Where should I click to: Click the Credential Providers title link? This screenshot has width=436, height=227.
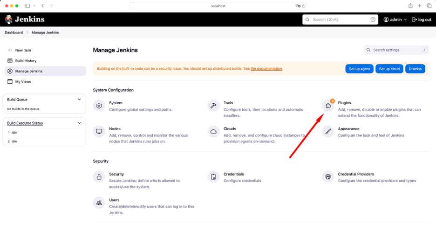pyautogui.click(x=356, y=174)
